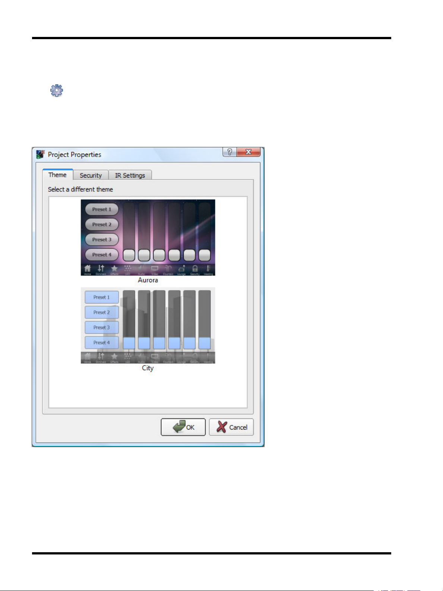Image resolution: width=443 pixels, height=591 pixels.
Task: Click the blue gear settings icon
Action: coord(57,91)
